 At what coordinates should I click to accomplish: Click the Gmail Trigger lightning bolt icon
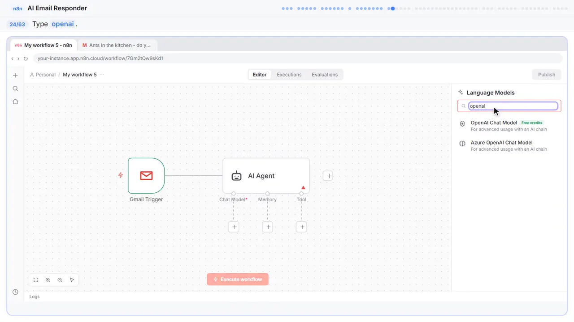[x=121, y=175]
